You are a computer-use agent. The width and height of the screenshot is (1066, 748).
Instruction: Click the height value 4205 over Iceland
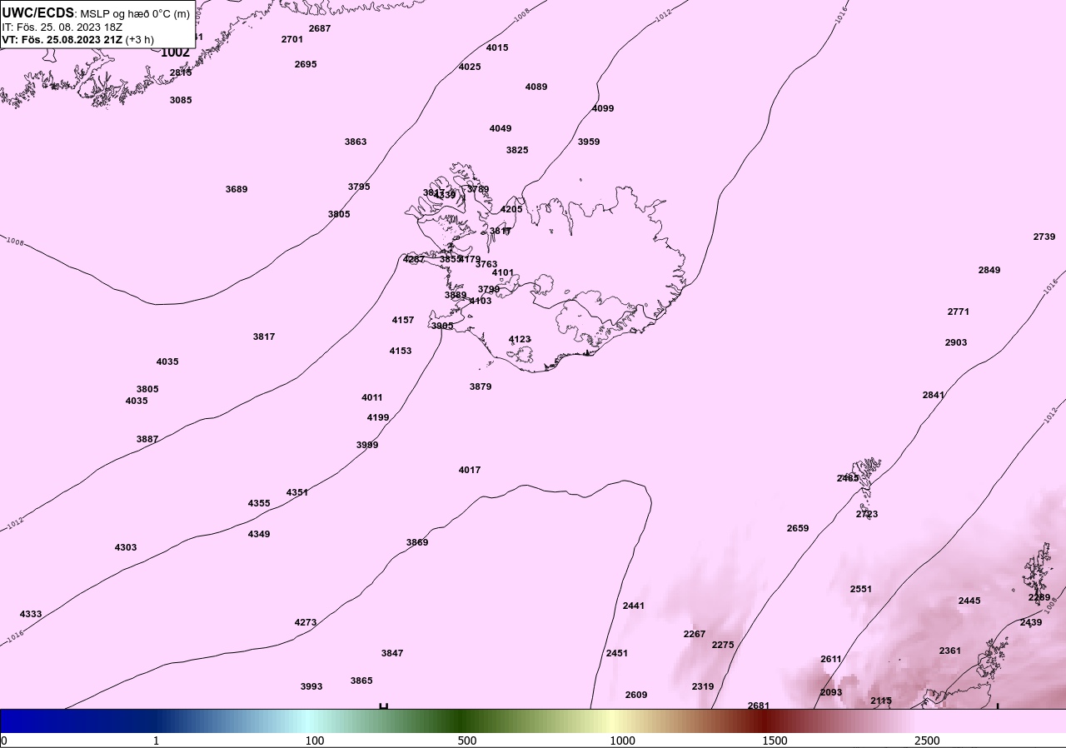click(x=511, y=209)
